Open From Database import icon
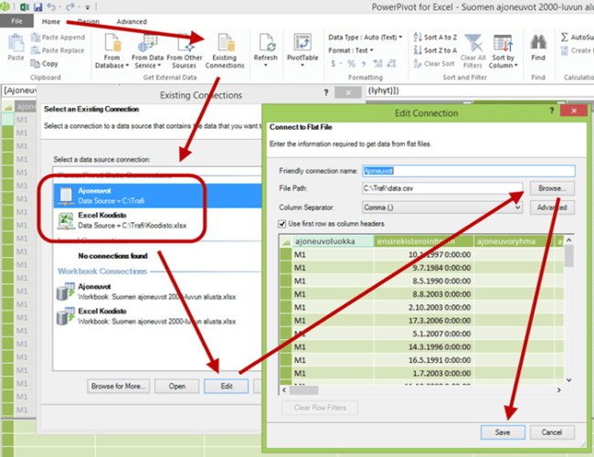 pyautogui.click(x=112, y=51)
